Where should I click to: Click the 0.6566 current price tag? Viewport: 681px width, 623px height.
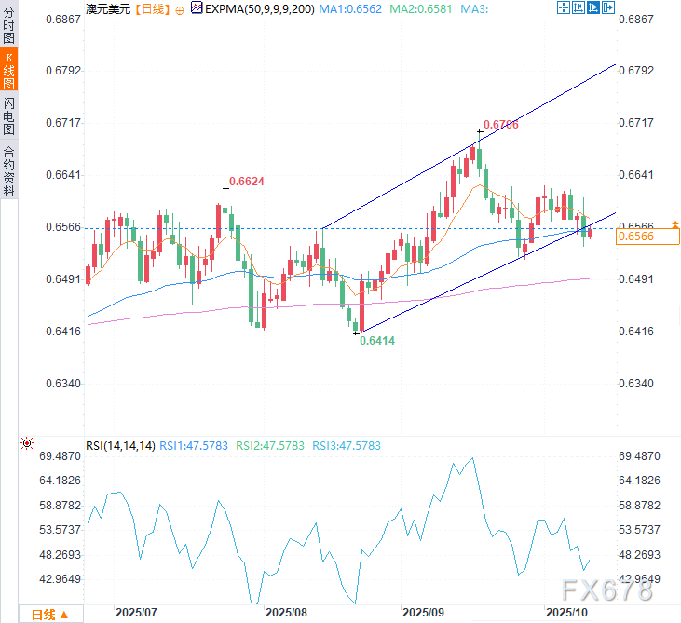(x=647, y=237)
